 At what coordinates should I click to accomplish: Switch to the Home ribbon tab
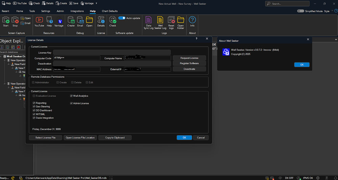coord(20,11)
